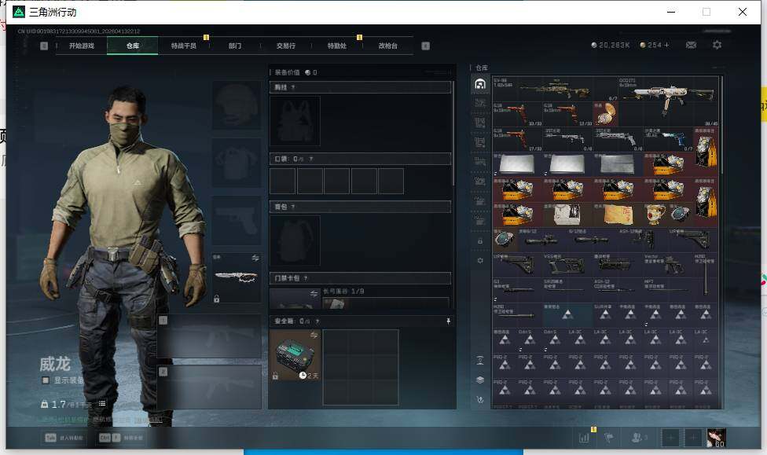Select the main warehouse stash icon in sidebar
767x455 pixels.
[480, 84]
